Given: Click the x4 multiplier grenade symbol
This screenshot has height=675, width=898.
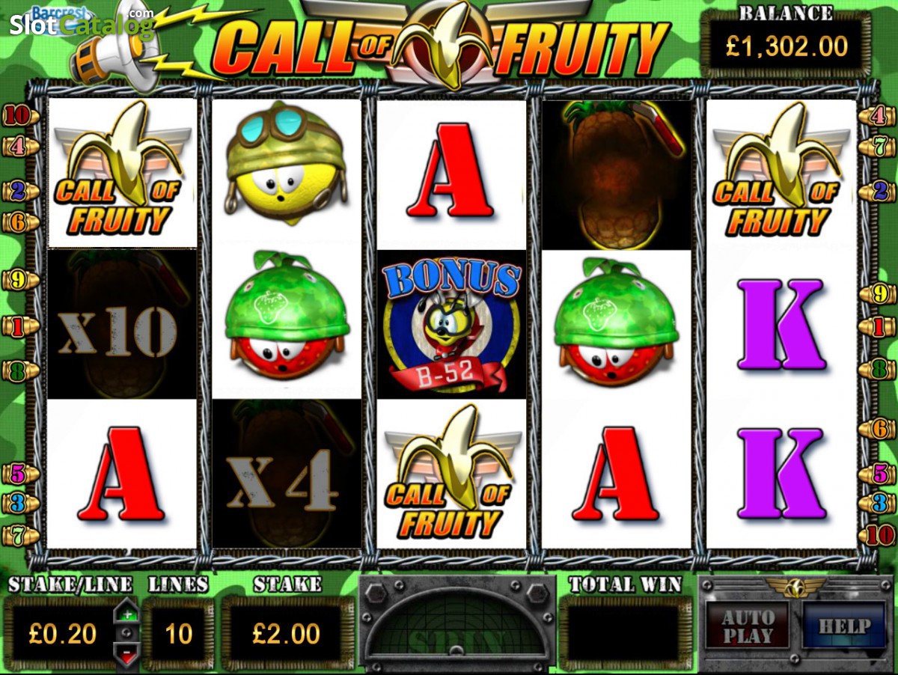Looking at the screenshot, I should pos(287,474).
